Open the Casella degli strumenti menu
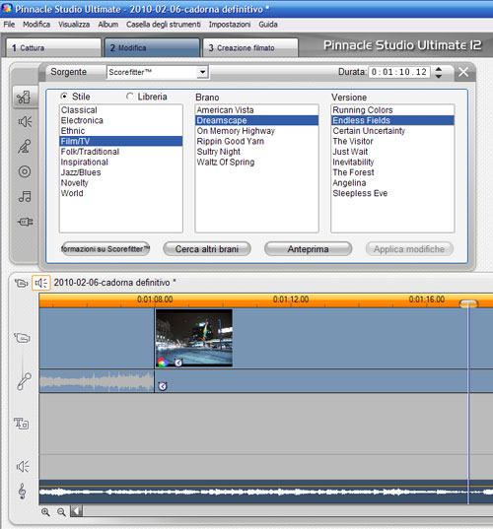This screenshot has width=493, height=529. click(164, 25)
